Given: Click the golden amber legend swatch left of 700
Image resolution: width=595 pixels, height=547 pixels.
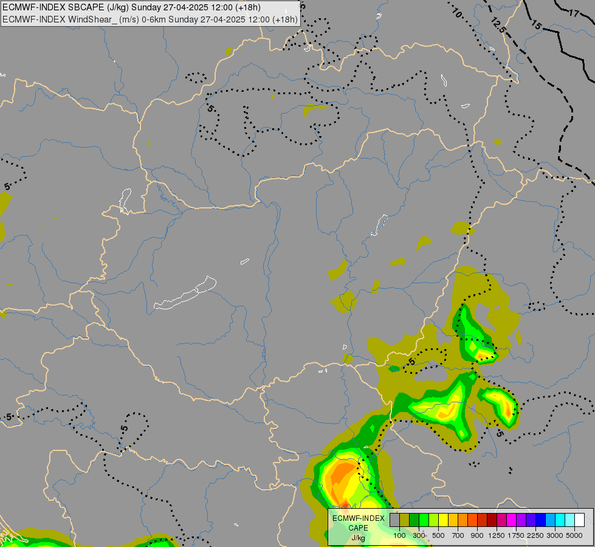Looking at the screenshot, I should [x=453, y=520].
